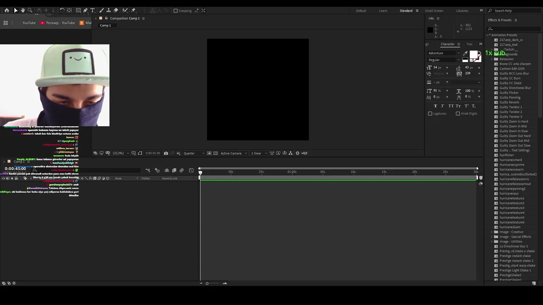The width and height of the screenshot is (543, 305).
Task: Select the Clone Stamp tool
Action: pyautogui.click(x=108, y=10)
